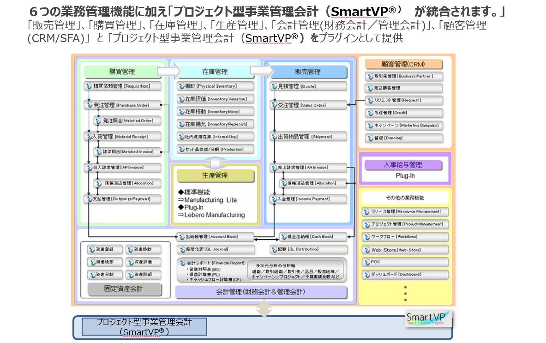Open the 減価償却 box
This screenshot has width=546, height=343.
coord(105,262)
